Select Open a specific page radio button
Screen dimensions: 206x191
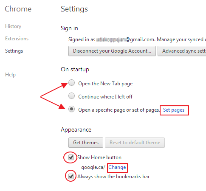(71, 109)
